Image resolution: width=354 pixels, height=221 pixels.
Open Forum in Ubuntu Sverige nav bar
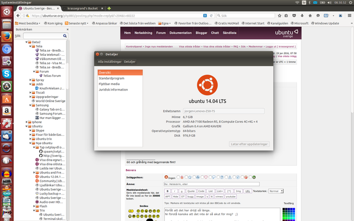tap(161, 33)
